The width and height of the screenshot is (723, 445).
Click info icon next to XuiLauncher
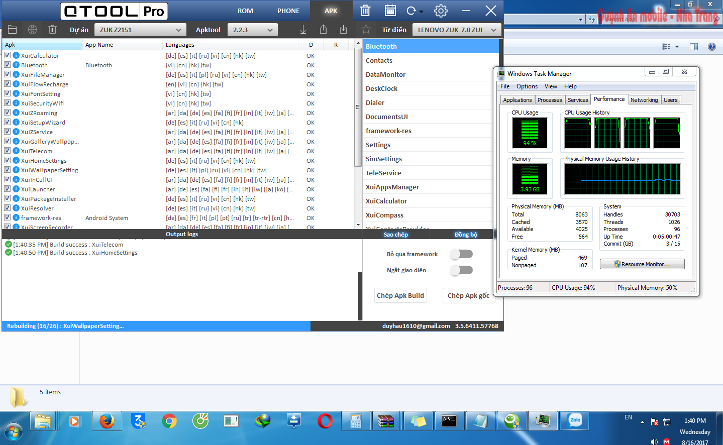(x=16, y=189)
